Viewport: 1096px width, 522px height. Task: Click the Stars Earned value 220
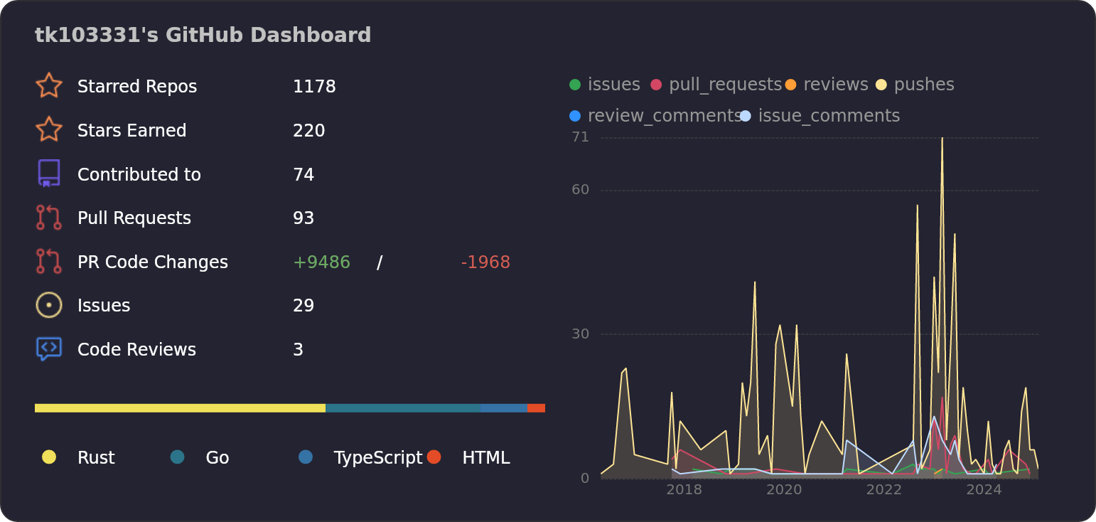(x=309, y=131)
